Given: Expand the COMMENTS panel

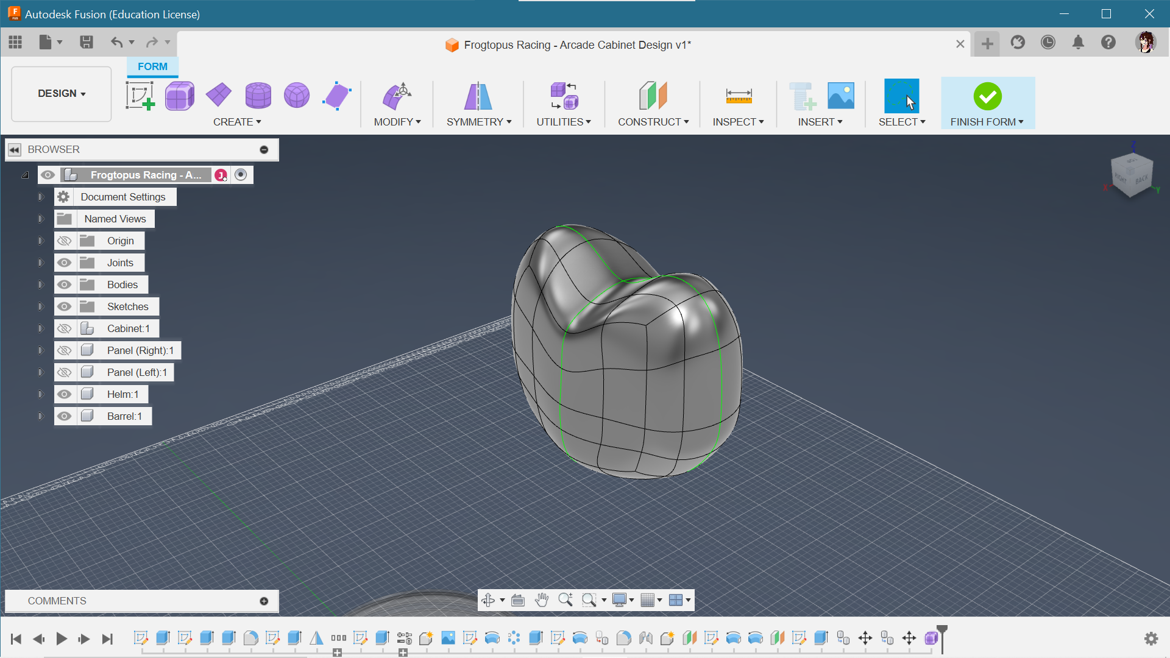Looking at the screenshot, I should click(264, 601).
